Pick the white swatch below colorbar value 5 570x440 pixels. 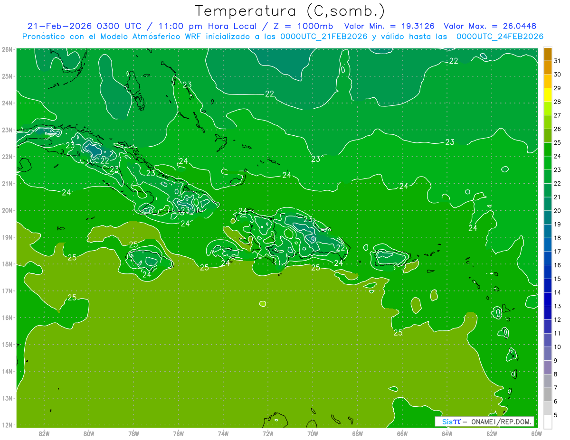[548, 421]
